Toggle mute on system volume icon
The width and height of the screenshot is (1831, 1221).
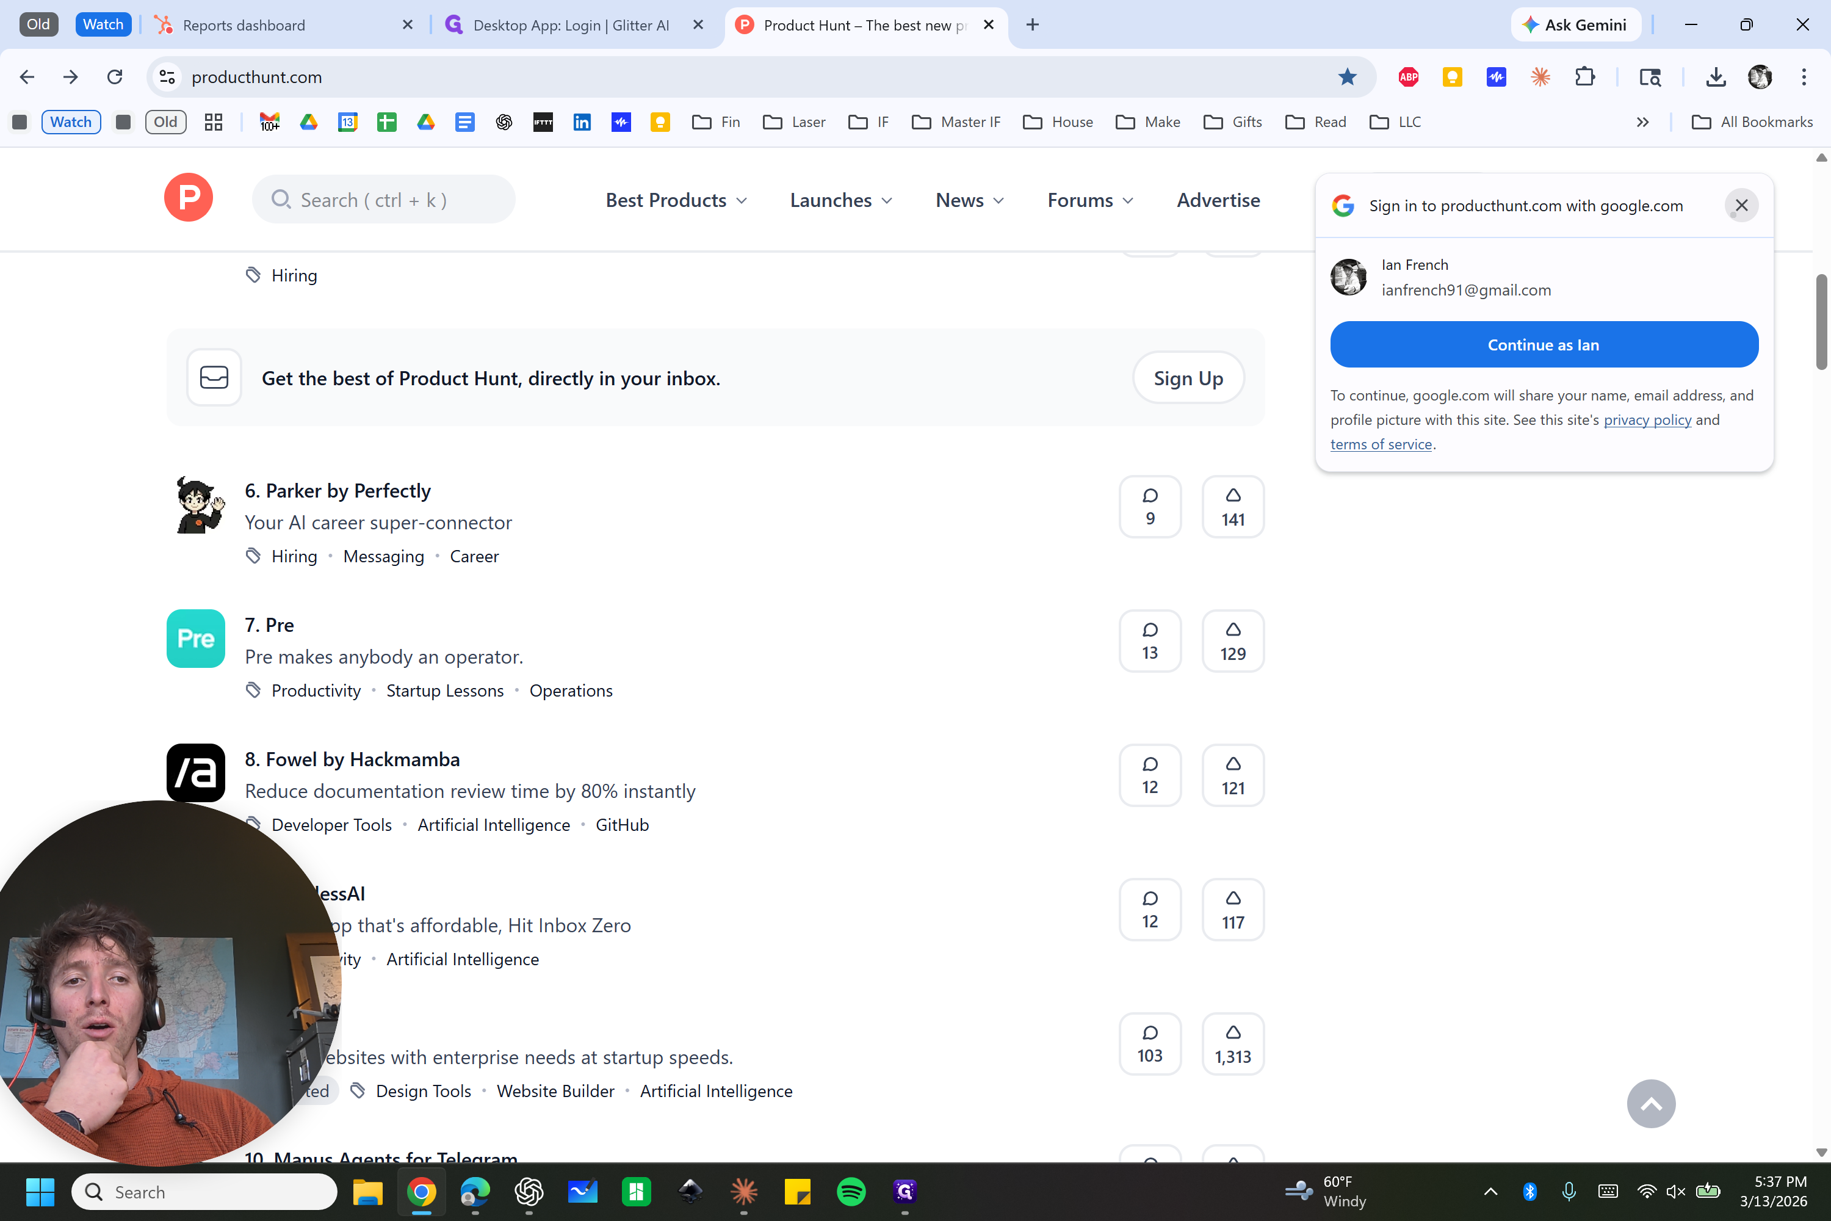click(x=1675, y=1192)
